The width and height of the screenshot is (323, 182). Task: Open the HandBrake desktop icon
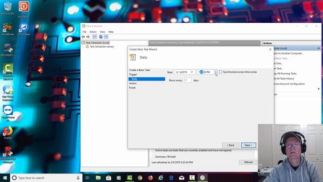point(8,29)
